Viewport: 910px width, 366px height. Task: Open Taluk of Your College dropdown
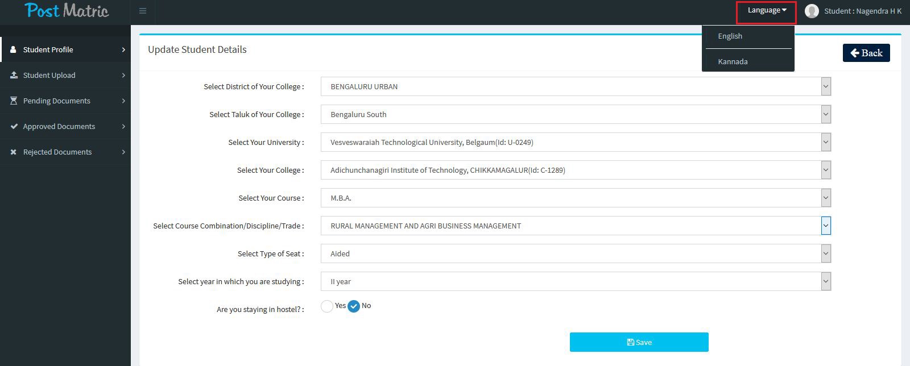tap(576, 114)
